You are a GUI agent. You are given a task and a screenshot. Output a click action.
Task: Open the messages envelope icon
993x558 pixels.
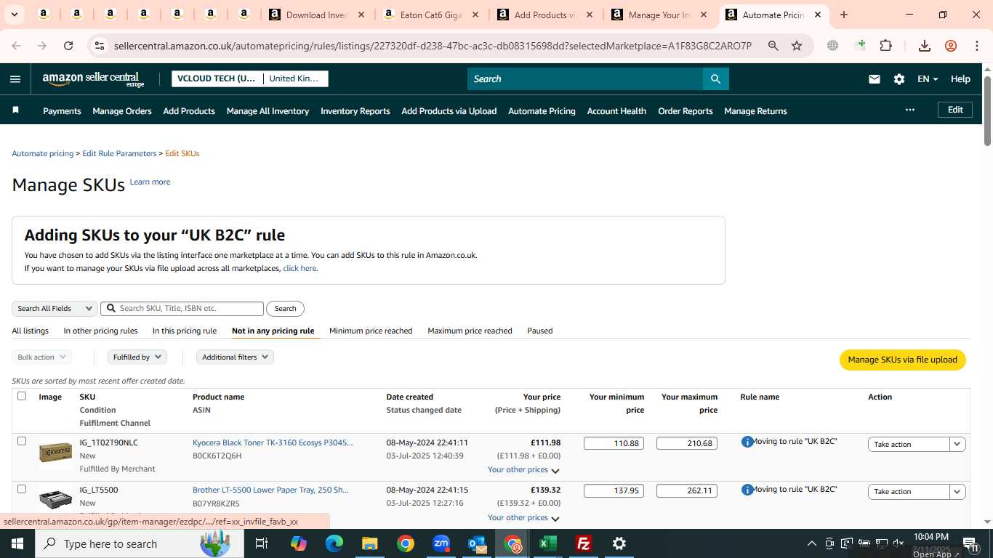[x=875, y=79]
